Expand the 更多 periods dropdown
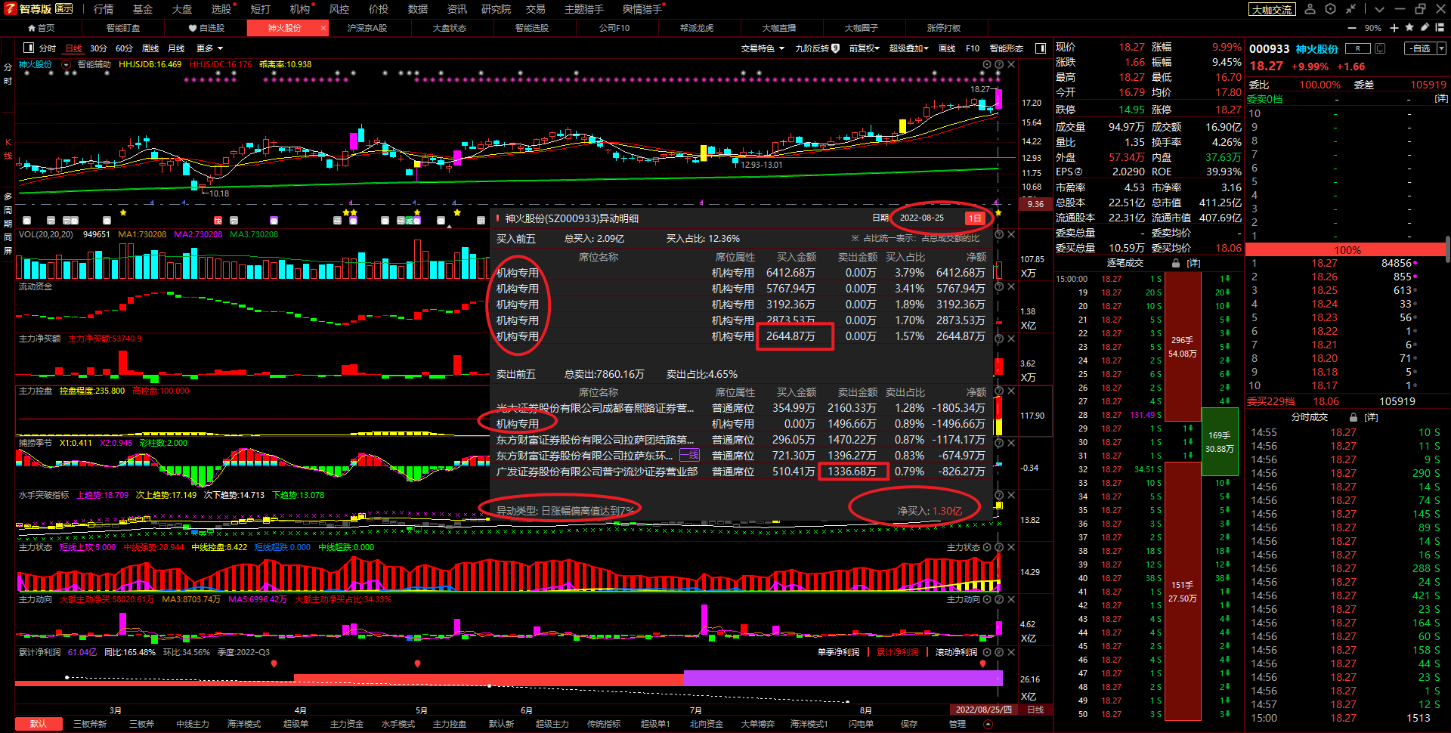This screenshot has width=1451, height=733. pyautogui.click(x=209, y=48)
